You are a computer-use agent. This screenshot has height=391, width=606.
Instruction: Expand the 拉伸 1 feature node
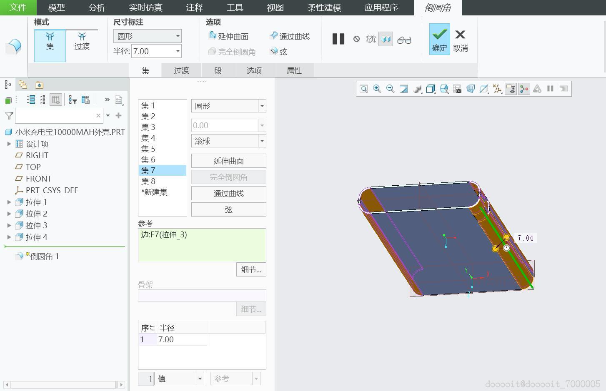coord(9,202)
